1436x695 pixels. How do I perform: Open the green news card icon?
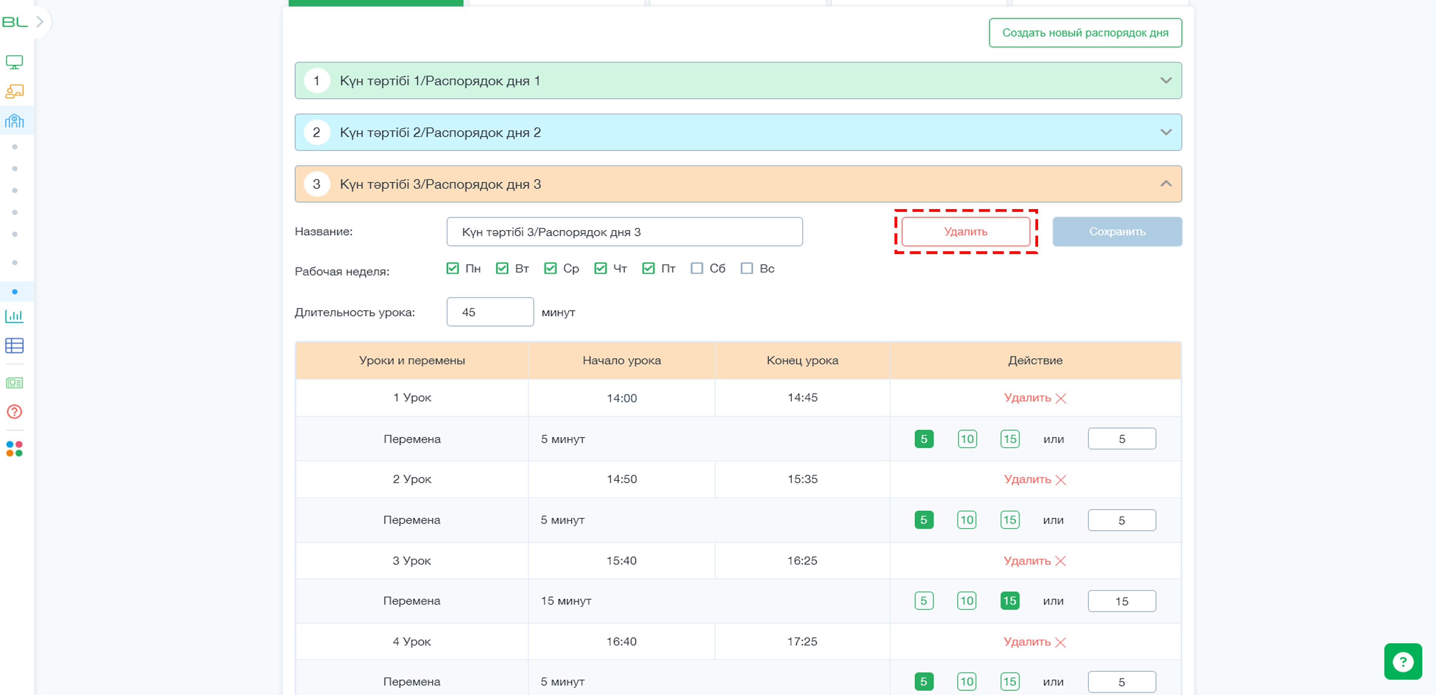(15, 383)
